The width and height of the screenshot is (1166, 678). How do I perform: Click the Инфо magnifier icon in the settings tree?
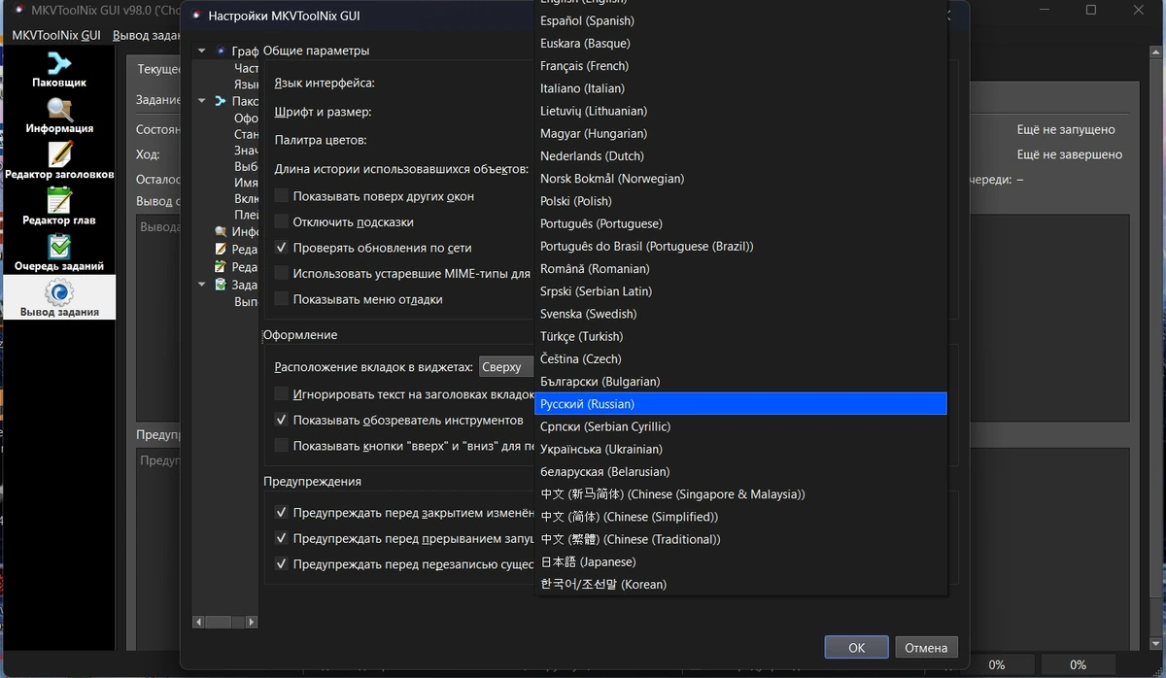[222, 232]
